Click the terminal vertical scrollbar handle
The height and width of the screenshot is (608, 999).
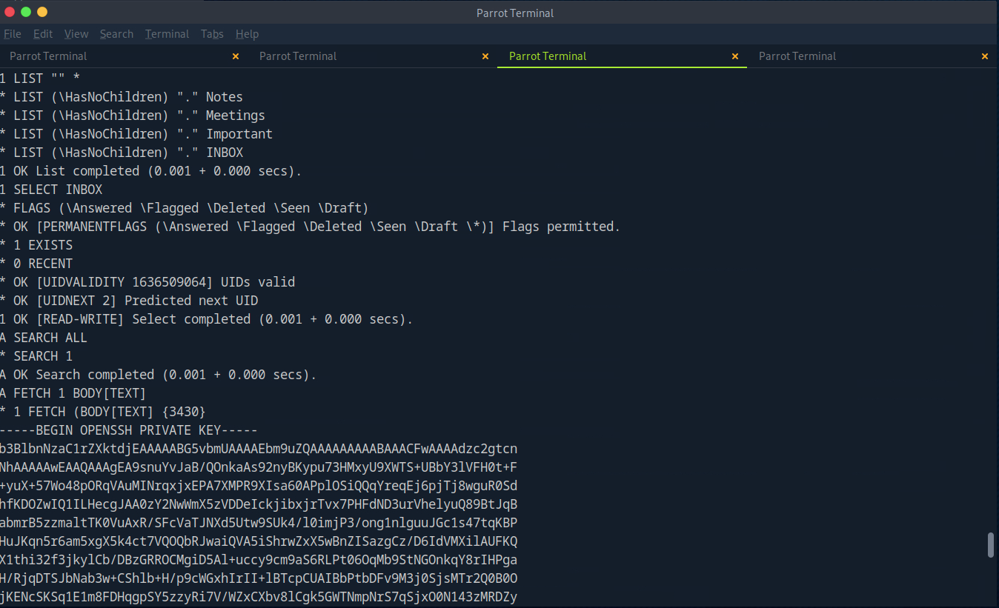coord(991,544)
